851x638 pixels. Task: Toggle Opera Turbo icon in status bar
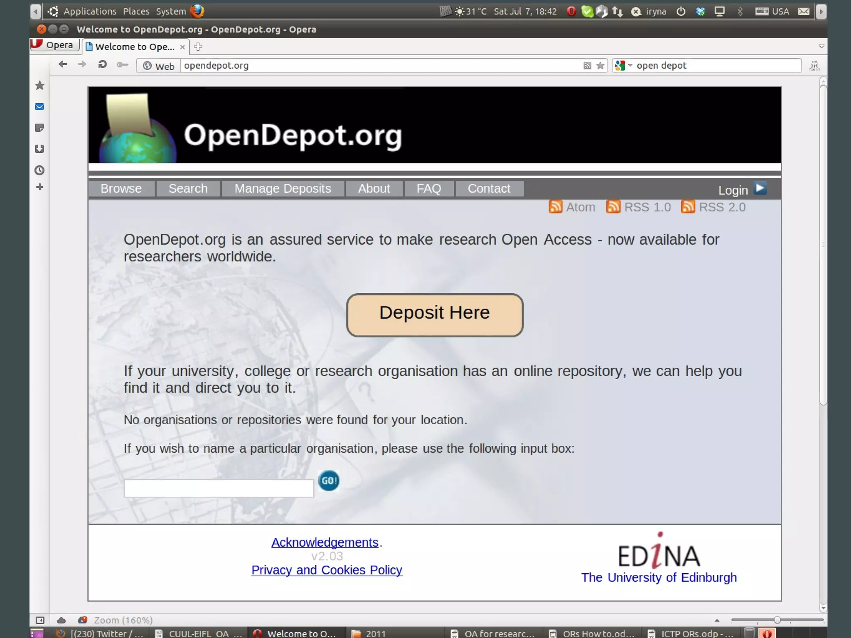[82, 620]
